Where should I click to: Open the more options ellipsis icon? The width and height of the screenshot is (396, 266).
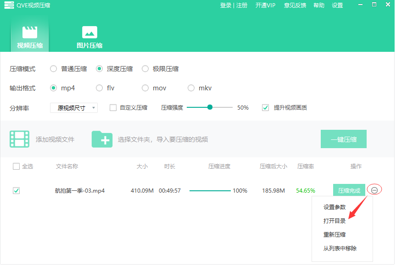click(374, 190)
